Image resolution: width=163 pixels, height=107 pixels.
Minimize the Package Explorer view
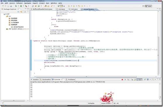(x=26, y=9)
